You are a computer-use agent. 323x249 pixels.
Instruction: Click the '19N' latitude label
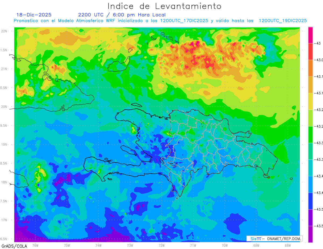point(4,145)
